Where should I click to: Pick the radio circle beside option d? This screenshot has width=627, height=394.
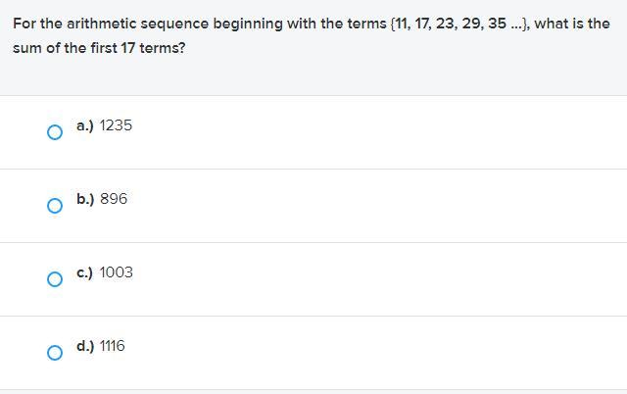coord(55,353)
